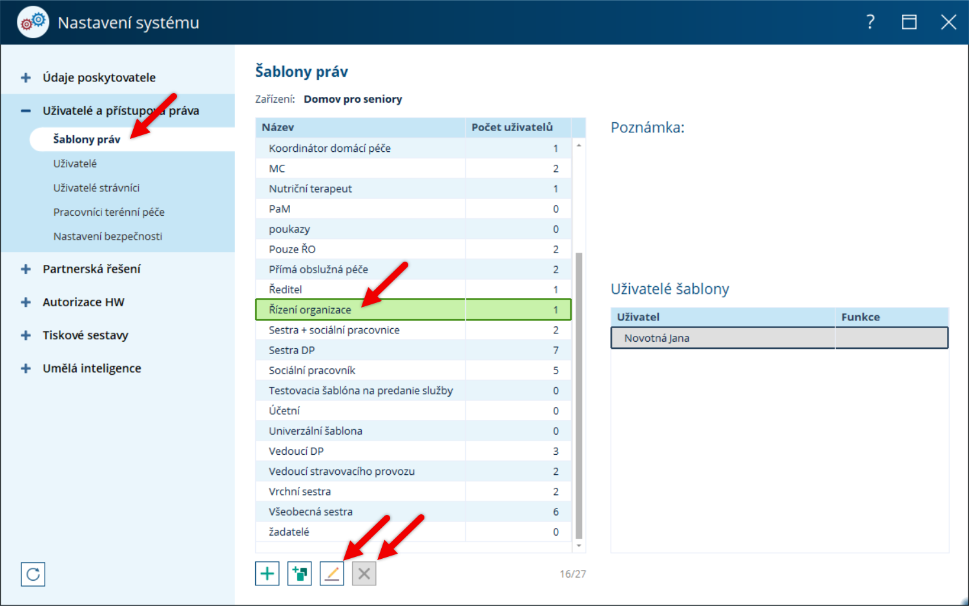Image resolution: width=969 pixels, height=606 pixels.
Task: Click the pencil edit template icon
Action: (x=331, y=574)
